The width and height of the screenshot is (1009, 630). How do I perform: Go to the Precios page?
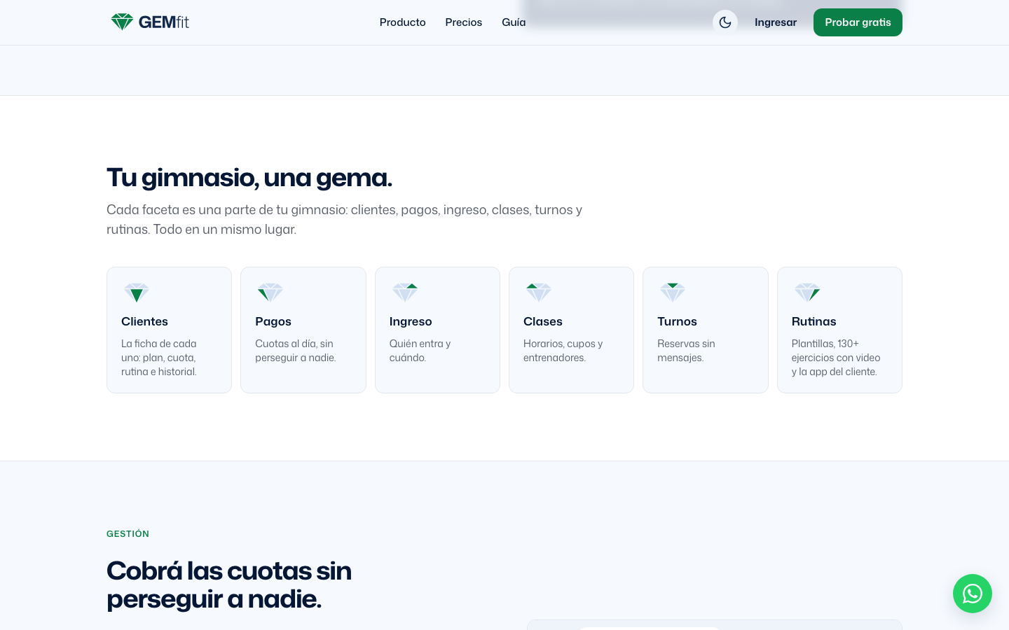pyautogui.click(x=464, y=22)
